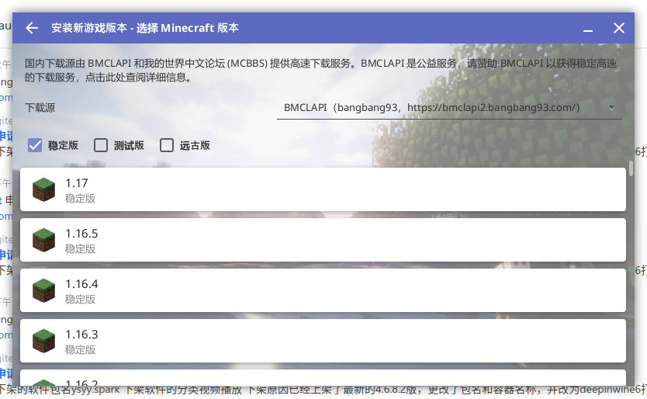The image size is (647, 399).
Task: Click the 安装新游戏版本 window title
Action: [x=145, y=28]
